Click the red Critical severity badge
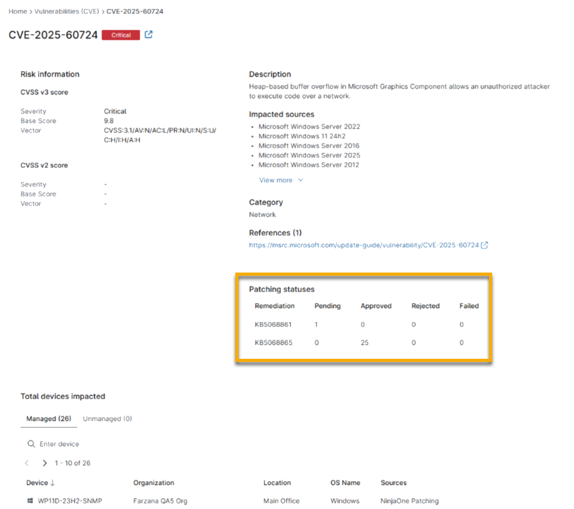Image resolution: width=574 pixels, height=509 pixels. tap(121, 35)
